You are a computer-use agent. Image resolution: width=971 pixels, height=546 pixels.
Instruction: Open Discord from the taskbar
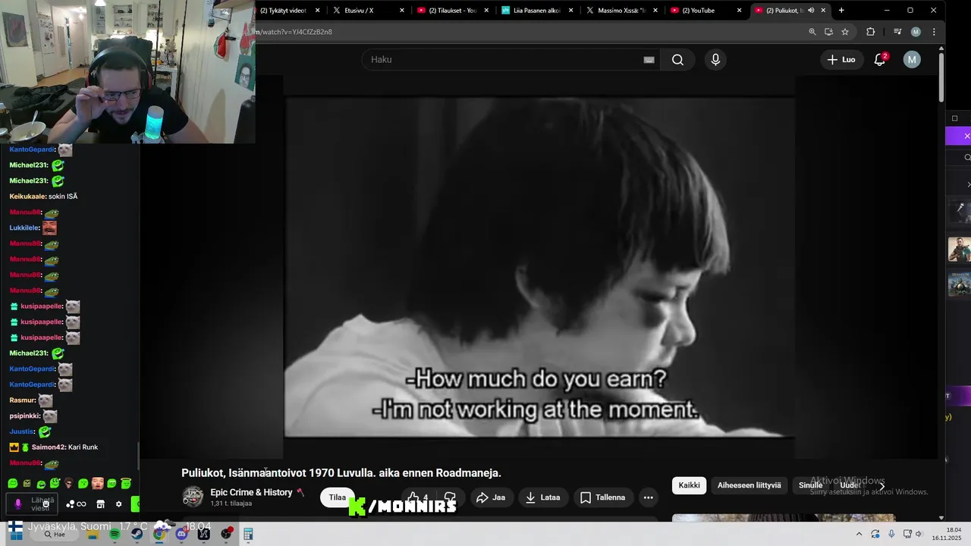(x=181, y=534)
